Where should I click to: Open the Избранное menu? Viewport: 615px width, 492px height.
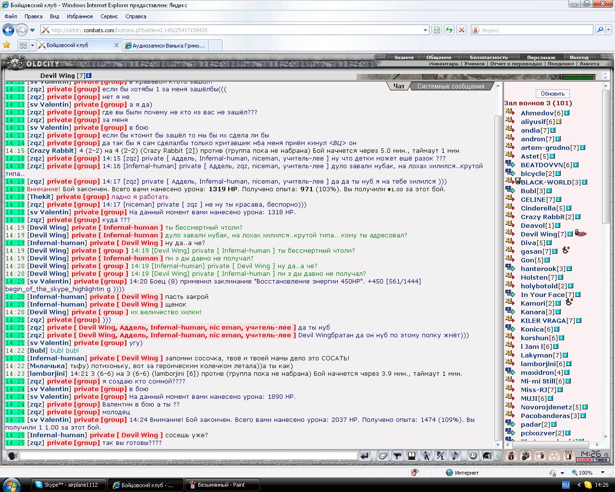pos(80,16)
